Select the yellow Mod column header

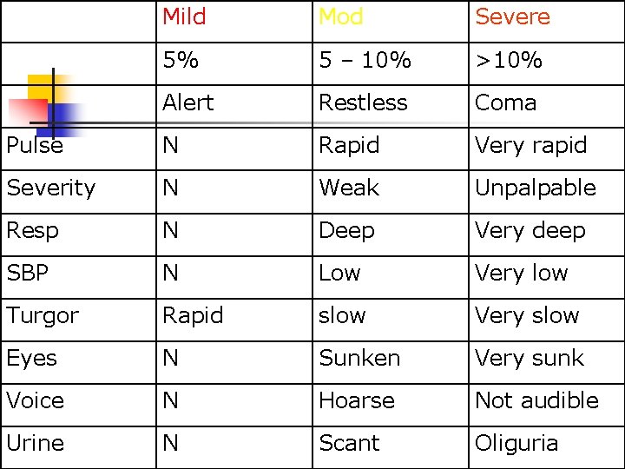(341, 17)
